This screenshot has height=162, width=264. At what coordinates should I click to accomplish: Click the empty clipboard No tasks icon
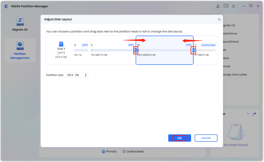coord(235,132)
